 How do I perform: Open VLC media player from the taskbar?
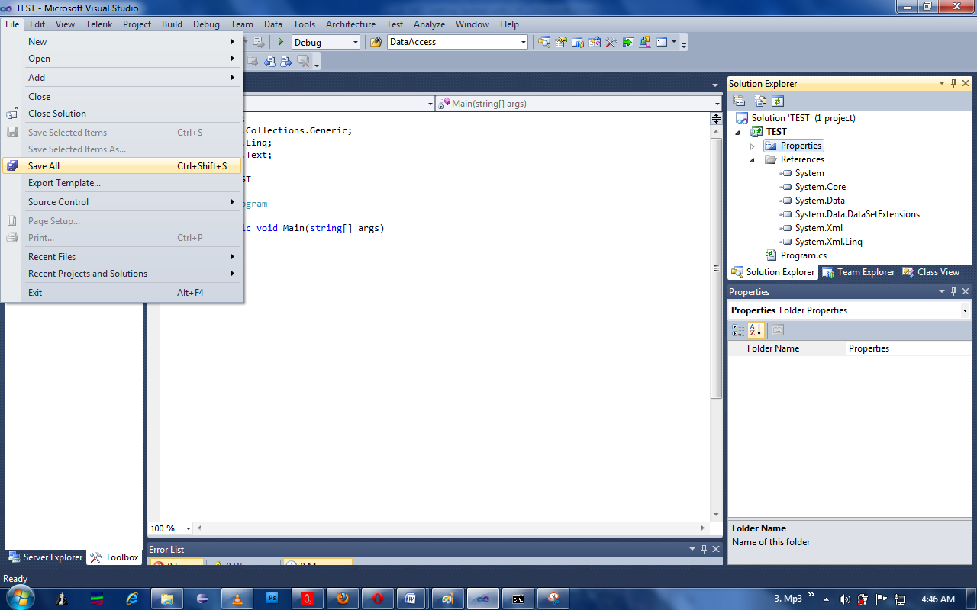[237, 599]
